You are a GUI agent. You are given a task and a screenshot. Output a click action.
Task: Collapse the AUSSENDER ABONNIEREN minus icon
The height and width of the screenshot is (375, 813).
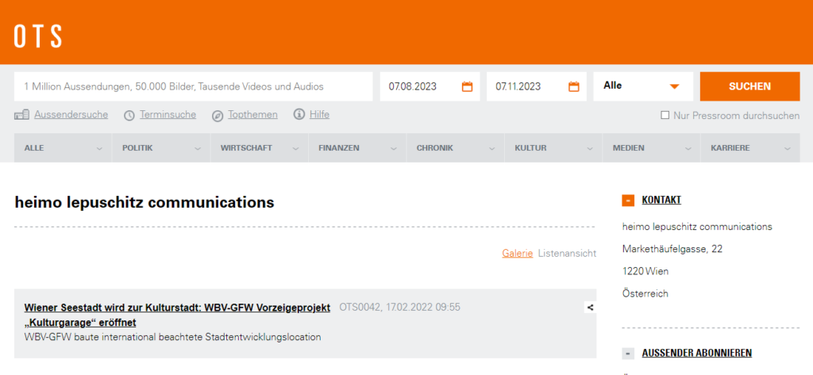pyautogui.click(x=628, y=354)
